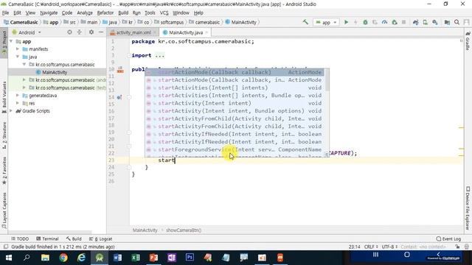This screenshot has width=472, height=265.
Task: Select startActivity(Intent intent) completion suggestion
Action: click(235, 103)
